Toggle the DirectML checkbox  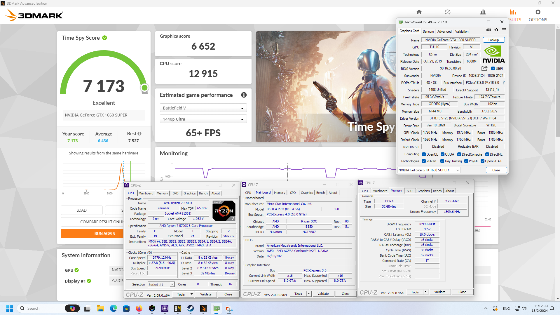click(487, 154)
